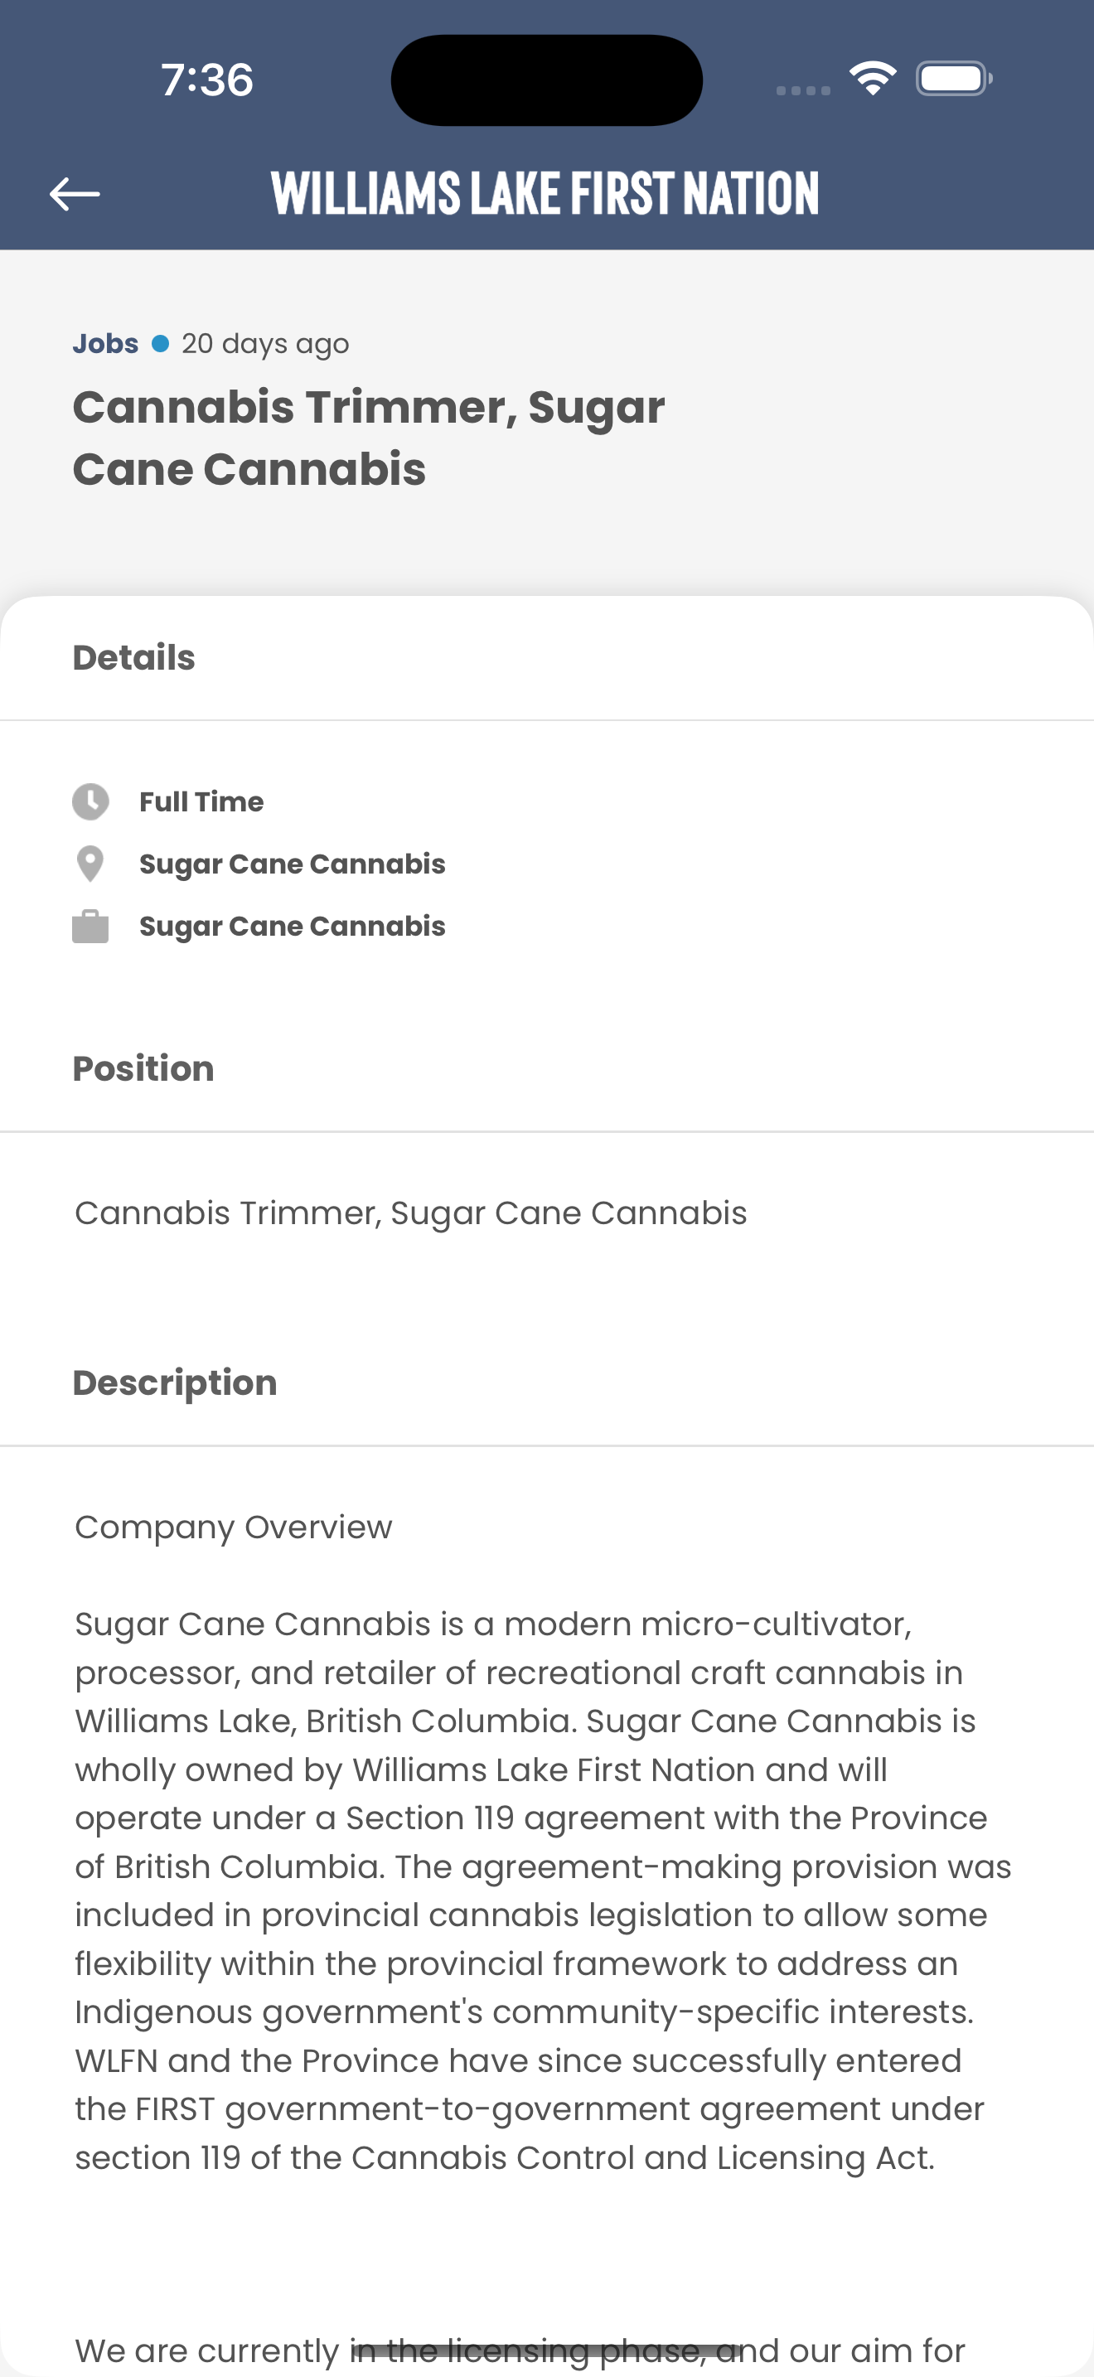
Task: Click the Cannabis Trimmer job title heading
Action: click(x=369, y=438)
